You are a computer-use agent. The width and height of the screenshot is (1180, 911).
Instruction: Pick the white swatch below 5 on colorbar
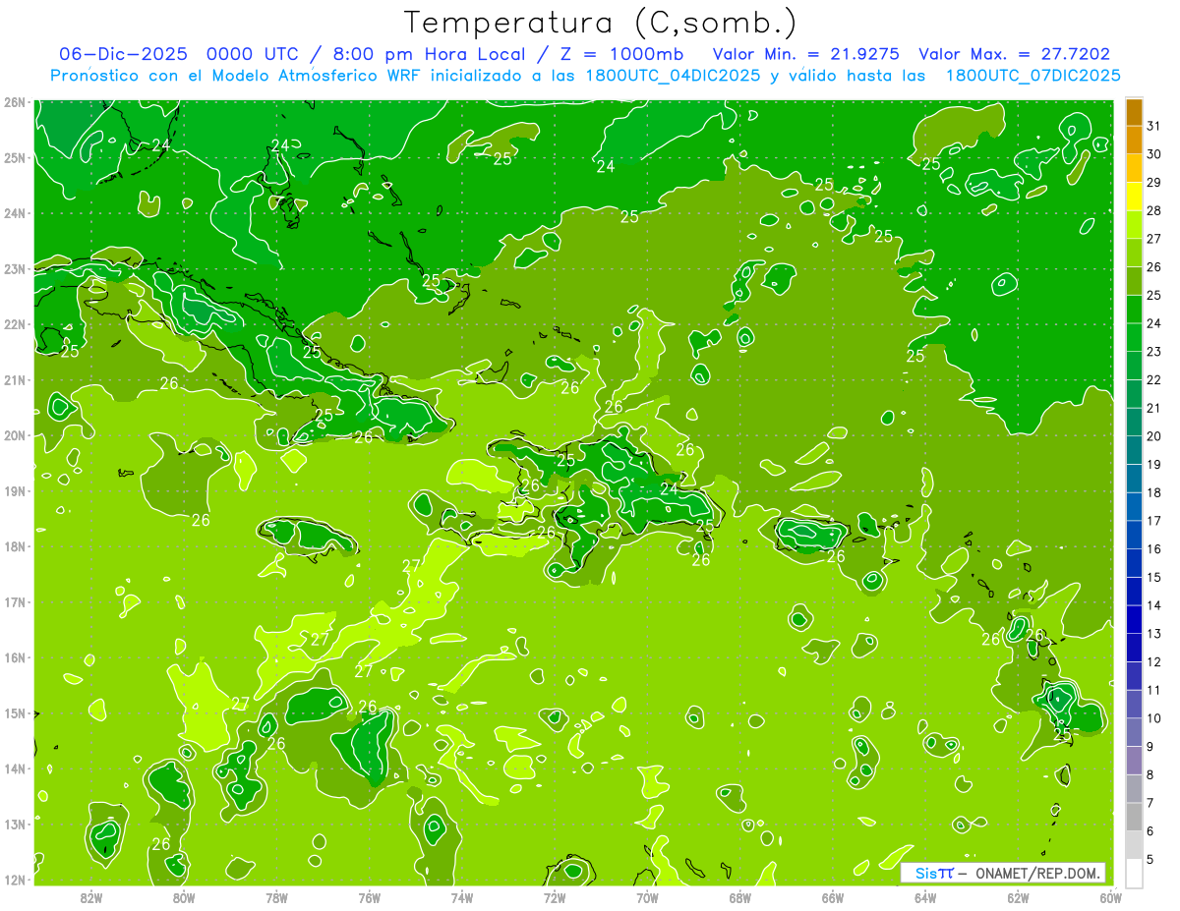click(1134, 873)
